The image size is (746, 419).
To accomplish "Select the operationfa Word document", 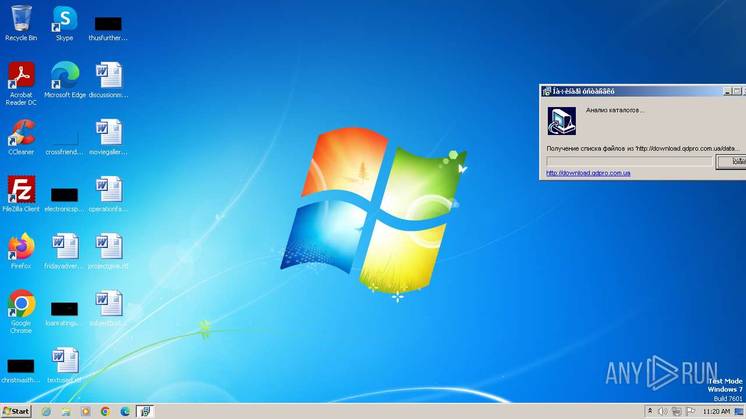I will tap(108, 194).
